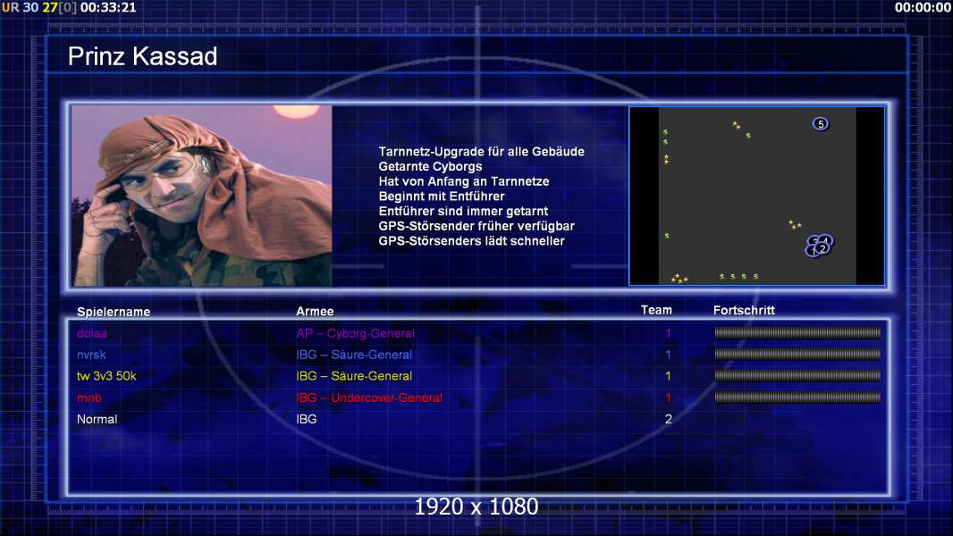This screenshot has width=953, height=536.
Task: Click the star pair at minimap's top center
Action: [736, 125]
